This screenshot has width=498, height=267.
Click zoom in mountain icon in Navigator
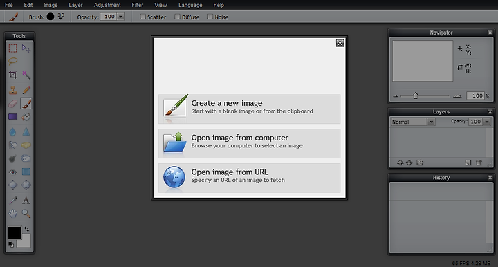click(x=457, y=95)
